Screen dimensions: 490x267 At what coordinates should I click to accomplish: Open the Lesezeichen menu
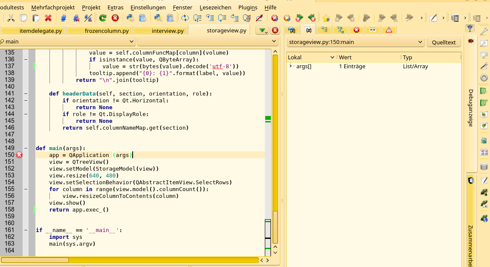pos(215,7)
